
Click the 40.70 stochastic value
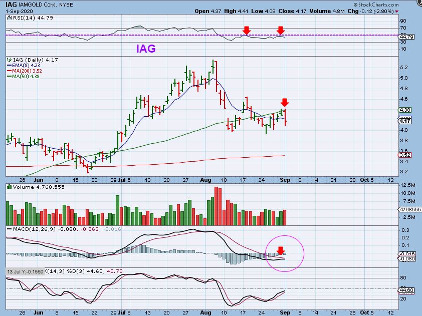pyautogui.click(x=115, y=271)
